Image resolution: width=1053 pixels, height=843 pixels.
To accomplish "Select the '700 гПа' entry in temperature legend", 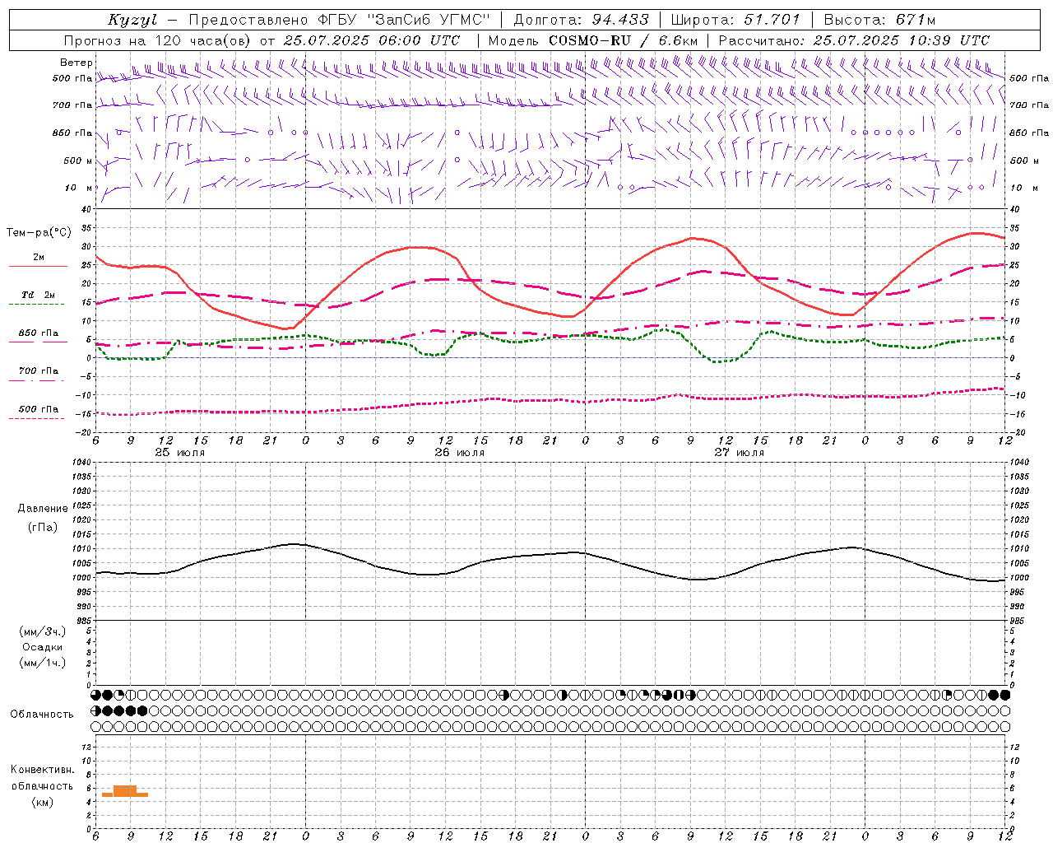I will tap(39, 371).
